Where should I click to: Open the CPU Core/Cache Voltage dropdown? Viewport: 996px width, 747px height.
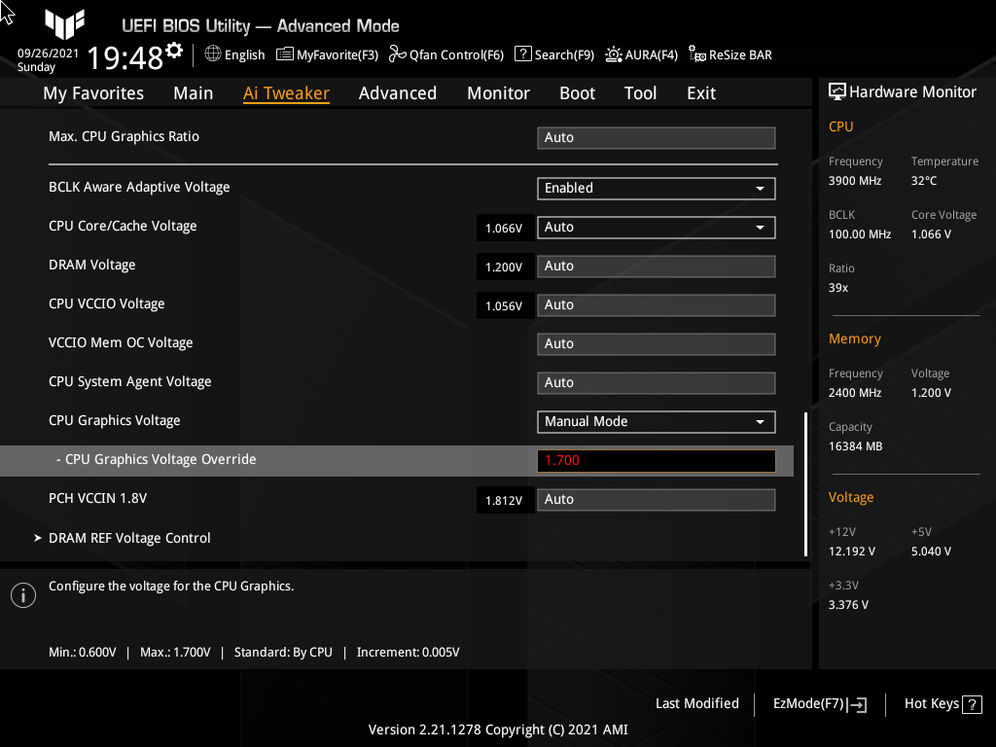(x=656, y=227)
